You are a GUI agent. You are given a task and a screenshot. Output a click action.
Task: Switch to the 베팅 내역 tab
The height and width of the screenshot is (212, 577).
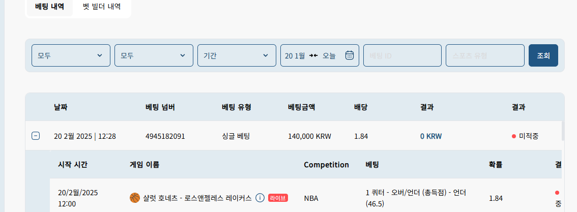pyautogui.click(x=50, y=7)
